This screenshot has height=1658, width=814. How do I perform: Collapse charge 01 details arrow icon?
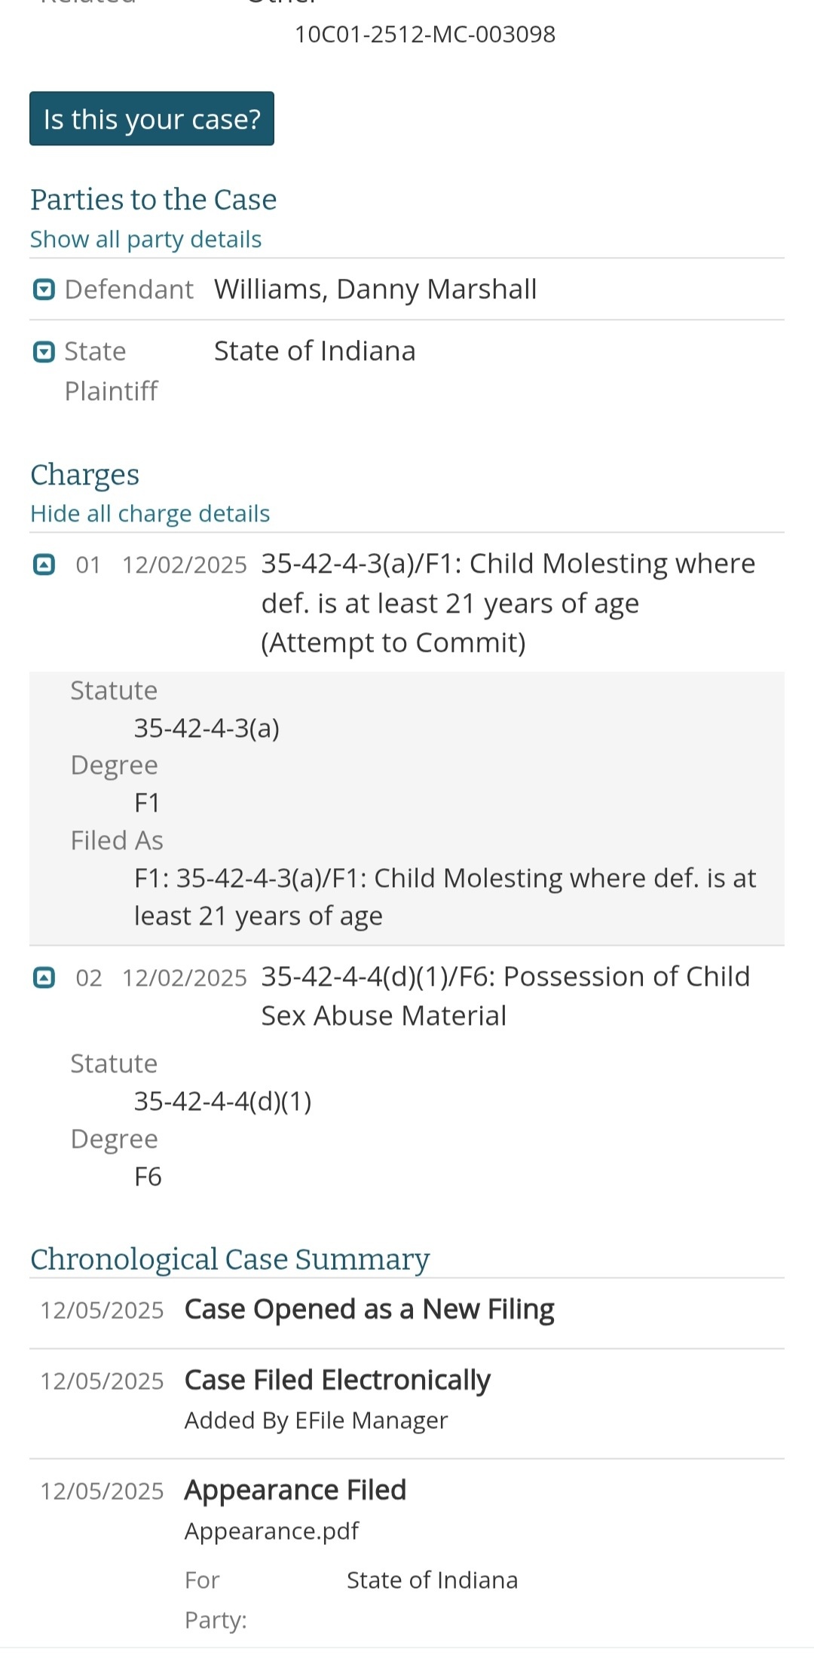tap(44, 564)
